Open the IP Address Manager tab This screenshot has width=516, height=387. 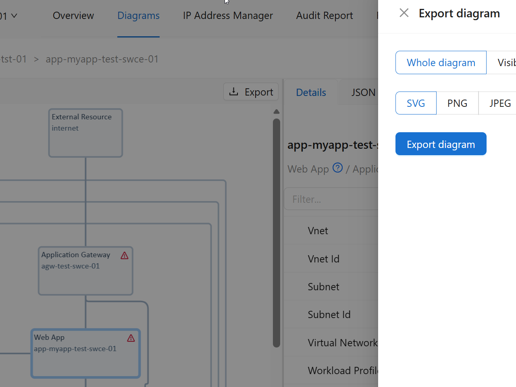click(228, 16)
